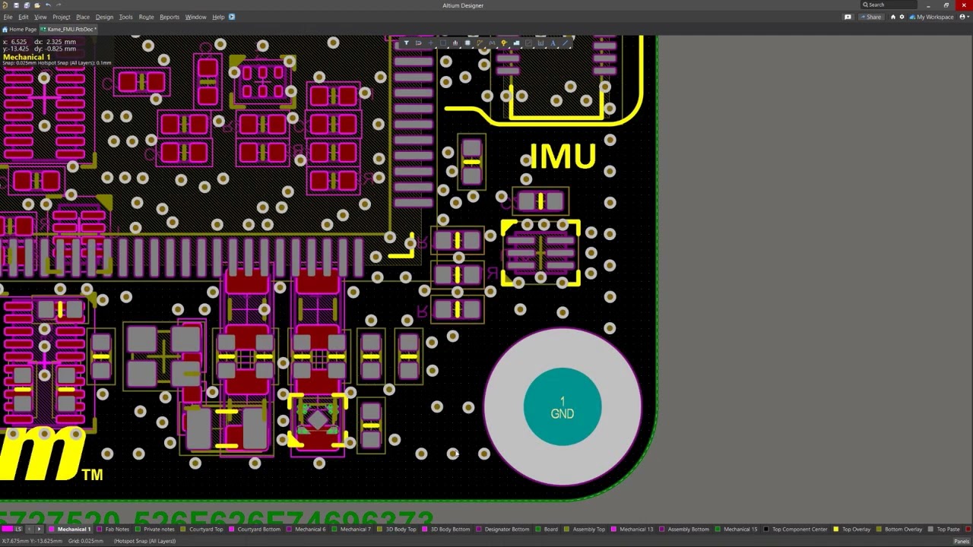Click the undo arrow icon
Viewport: 973px width, 547px height.
pyautogui.click(x=49, y=5)
